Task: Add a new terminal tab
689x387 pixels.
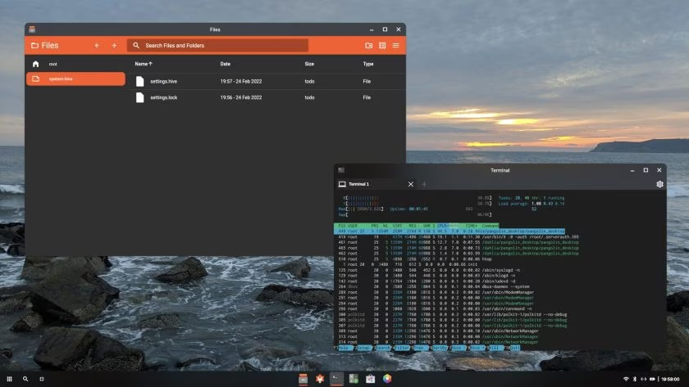Action: point(424,185)
